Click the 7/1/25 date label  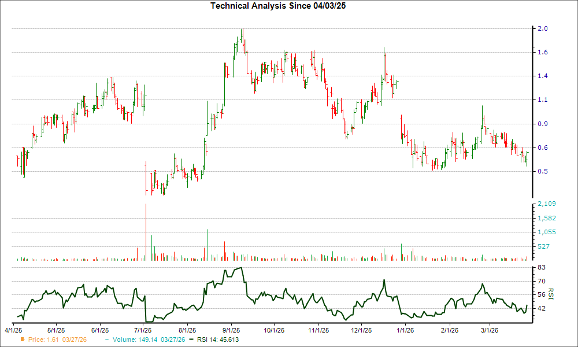142,330
